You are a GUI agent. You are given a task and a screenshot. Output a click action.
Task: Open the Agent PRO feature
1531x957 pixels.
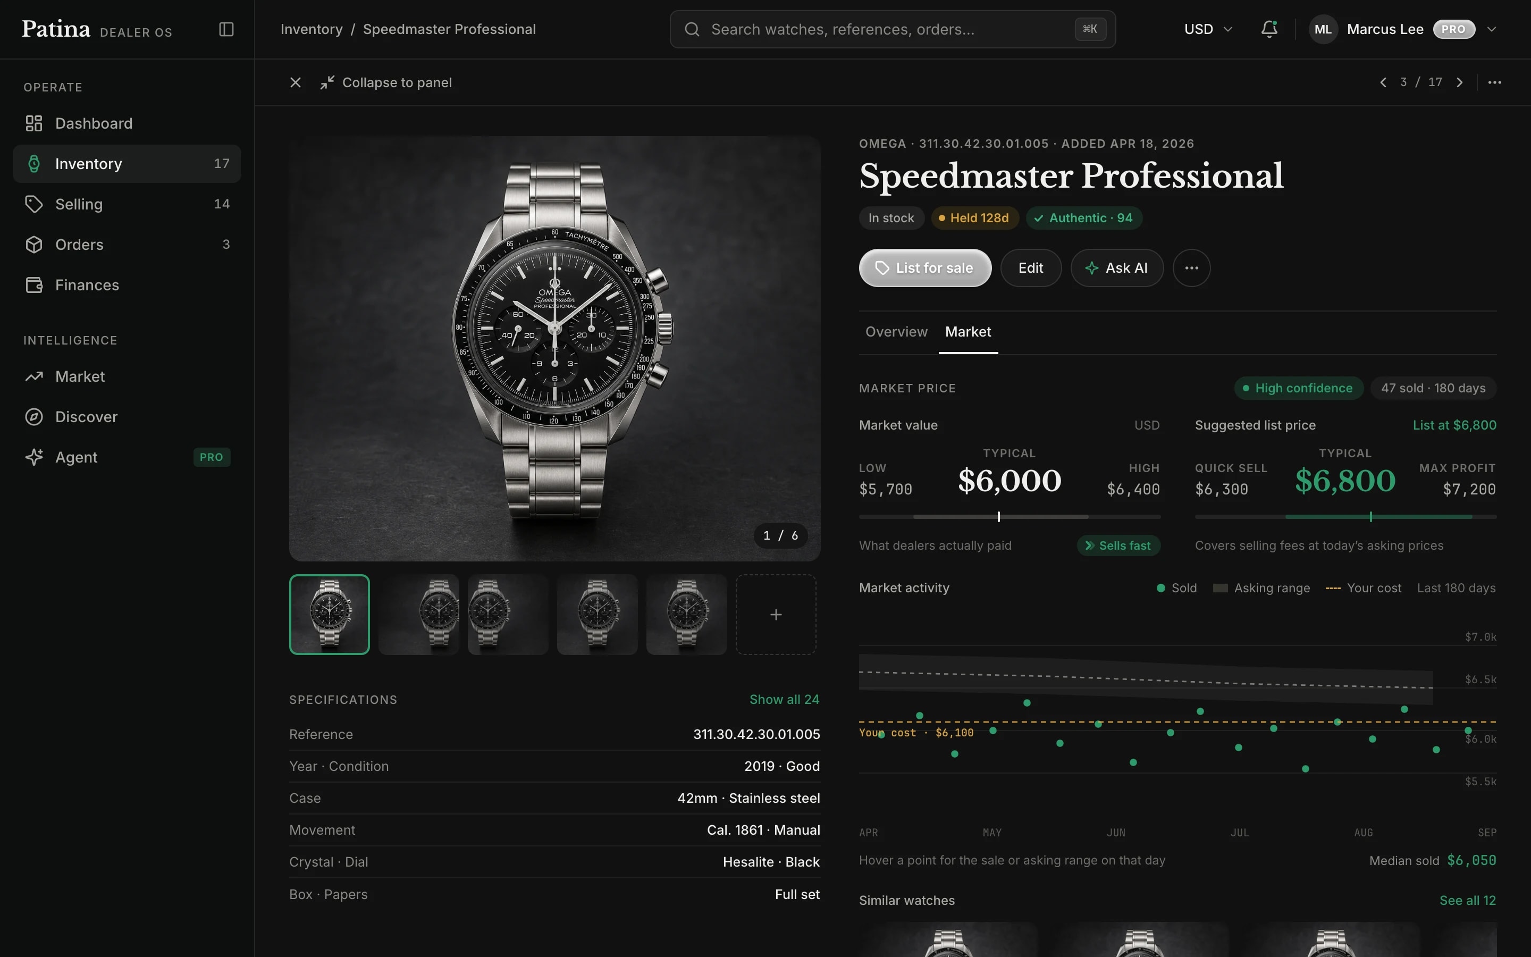(x=127, y=458)
